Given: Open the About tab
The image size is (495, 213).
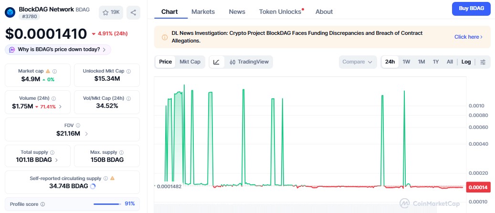Looking at the screenshot, I should [x=324, y=11].
